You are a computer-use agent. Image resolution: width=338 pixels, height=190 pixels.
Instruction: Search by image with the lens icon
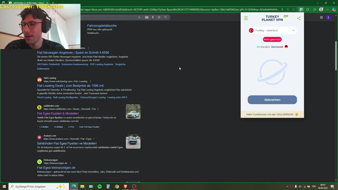tap(159, 17)
